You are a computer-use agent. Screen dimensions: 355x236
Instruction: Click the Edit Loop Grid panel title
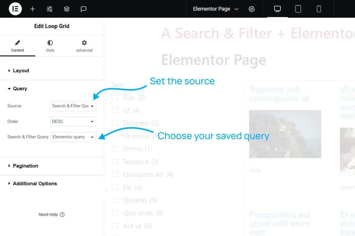tap(52, 26)
